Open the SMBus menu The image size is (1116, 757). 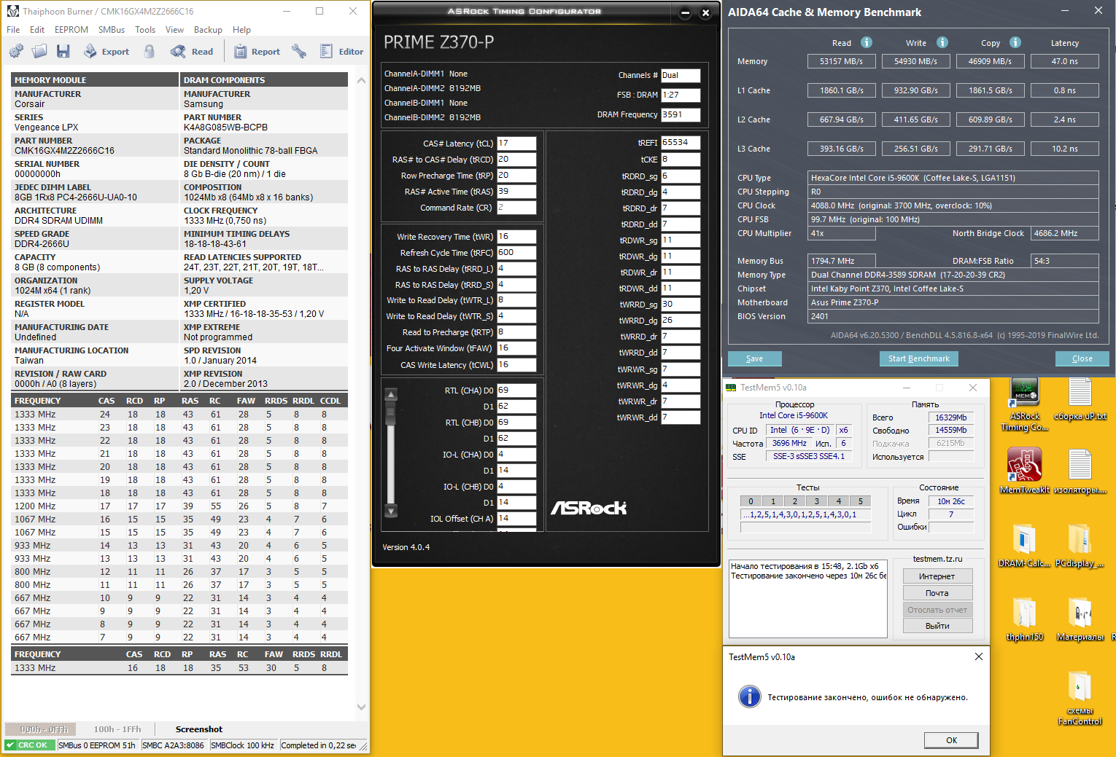pyautogui.click(x=112, y=30)
